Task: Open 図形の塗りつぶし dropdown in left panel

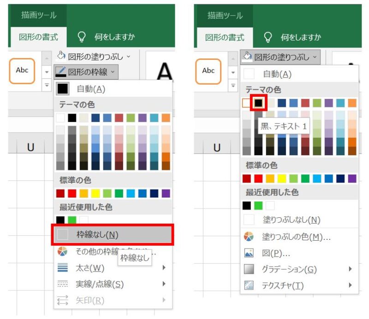Action: (x=94, y=56)
